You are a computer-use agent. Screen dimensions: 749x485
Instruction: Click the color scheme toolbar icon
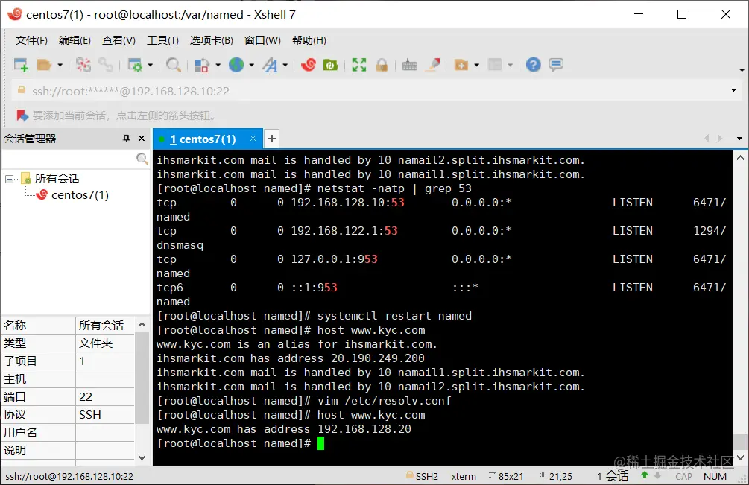(x=203, y=65)
